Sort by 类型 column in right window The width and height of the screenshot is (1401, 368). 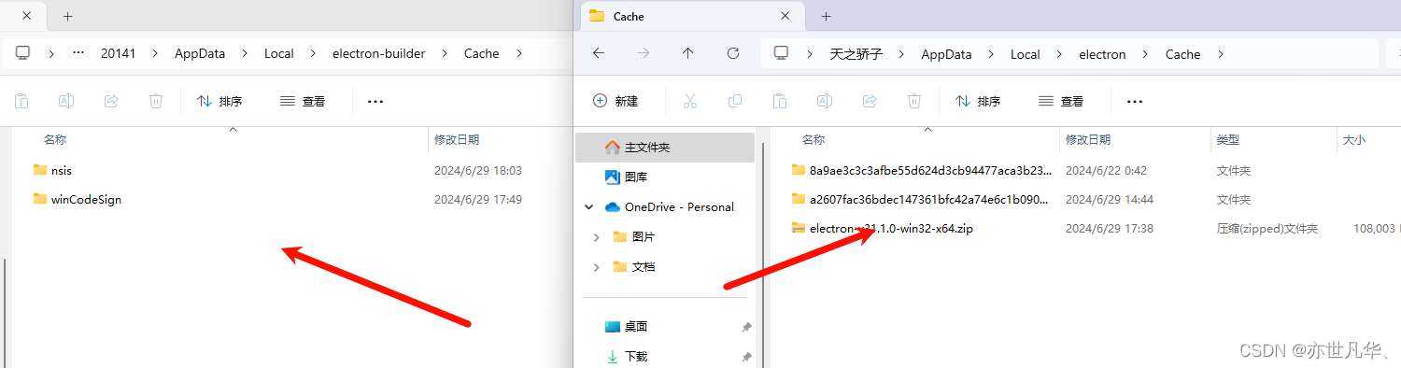[x=1227, y=139]
